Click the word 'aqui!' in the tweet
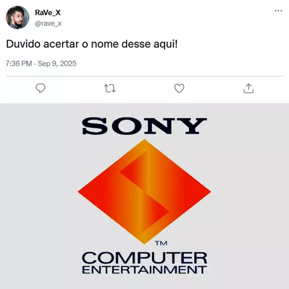This screenshot has height=289, width=289. [166, 45]
